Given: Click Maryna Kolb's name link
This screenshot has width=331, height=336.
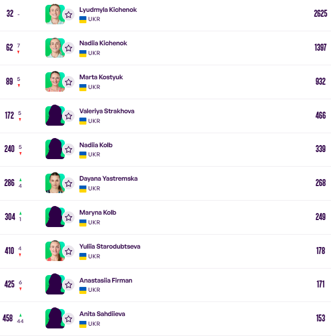Looking at the screenshot, I should (x=98, y=212).
